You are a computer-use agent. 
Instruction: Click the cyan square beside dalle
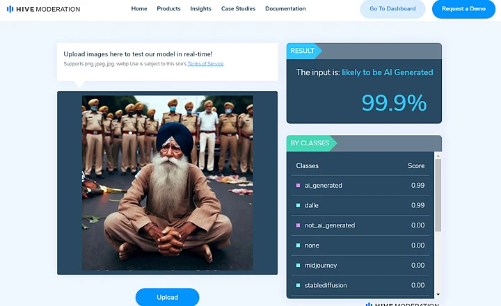(298, 205)
